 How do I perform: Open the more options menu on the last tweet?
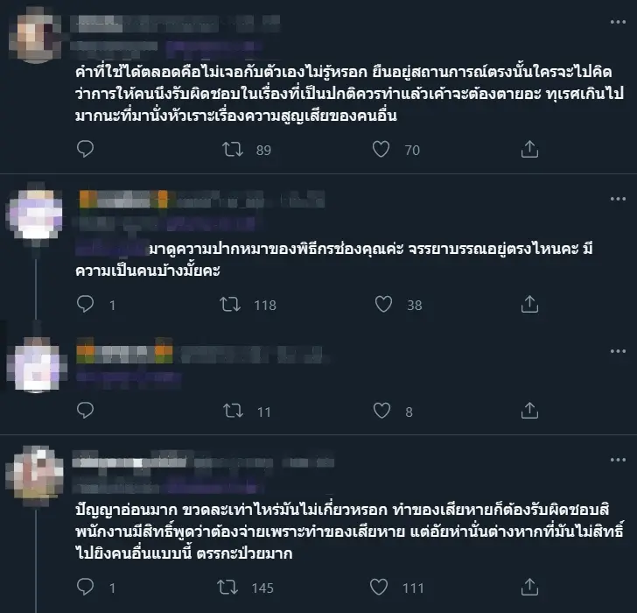click(x=618, y=460)
